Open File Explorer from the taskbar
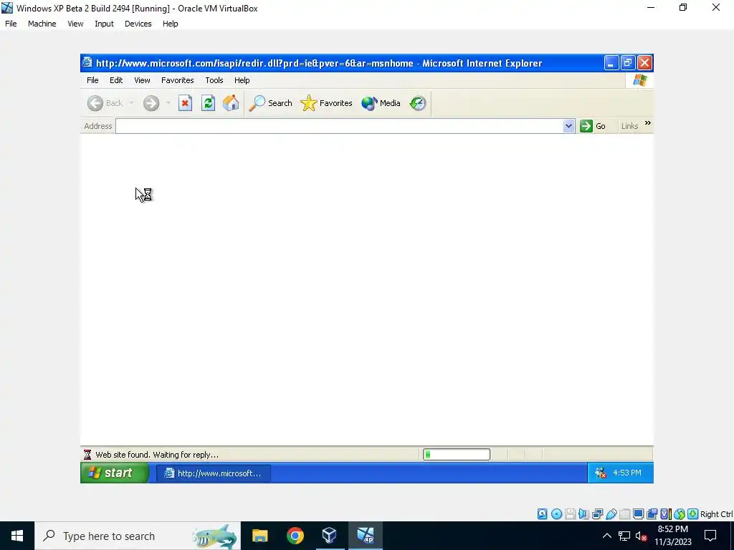Image resolution: width=734 pixels, height=550 pixels. click(259, 536)
